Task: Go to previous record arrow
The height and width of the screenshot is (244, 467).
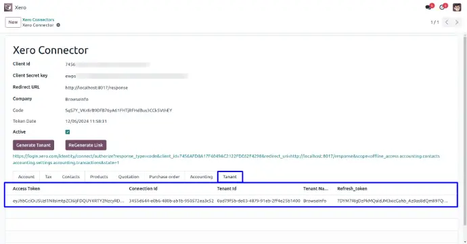Action: 447,22
